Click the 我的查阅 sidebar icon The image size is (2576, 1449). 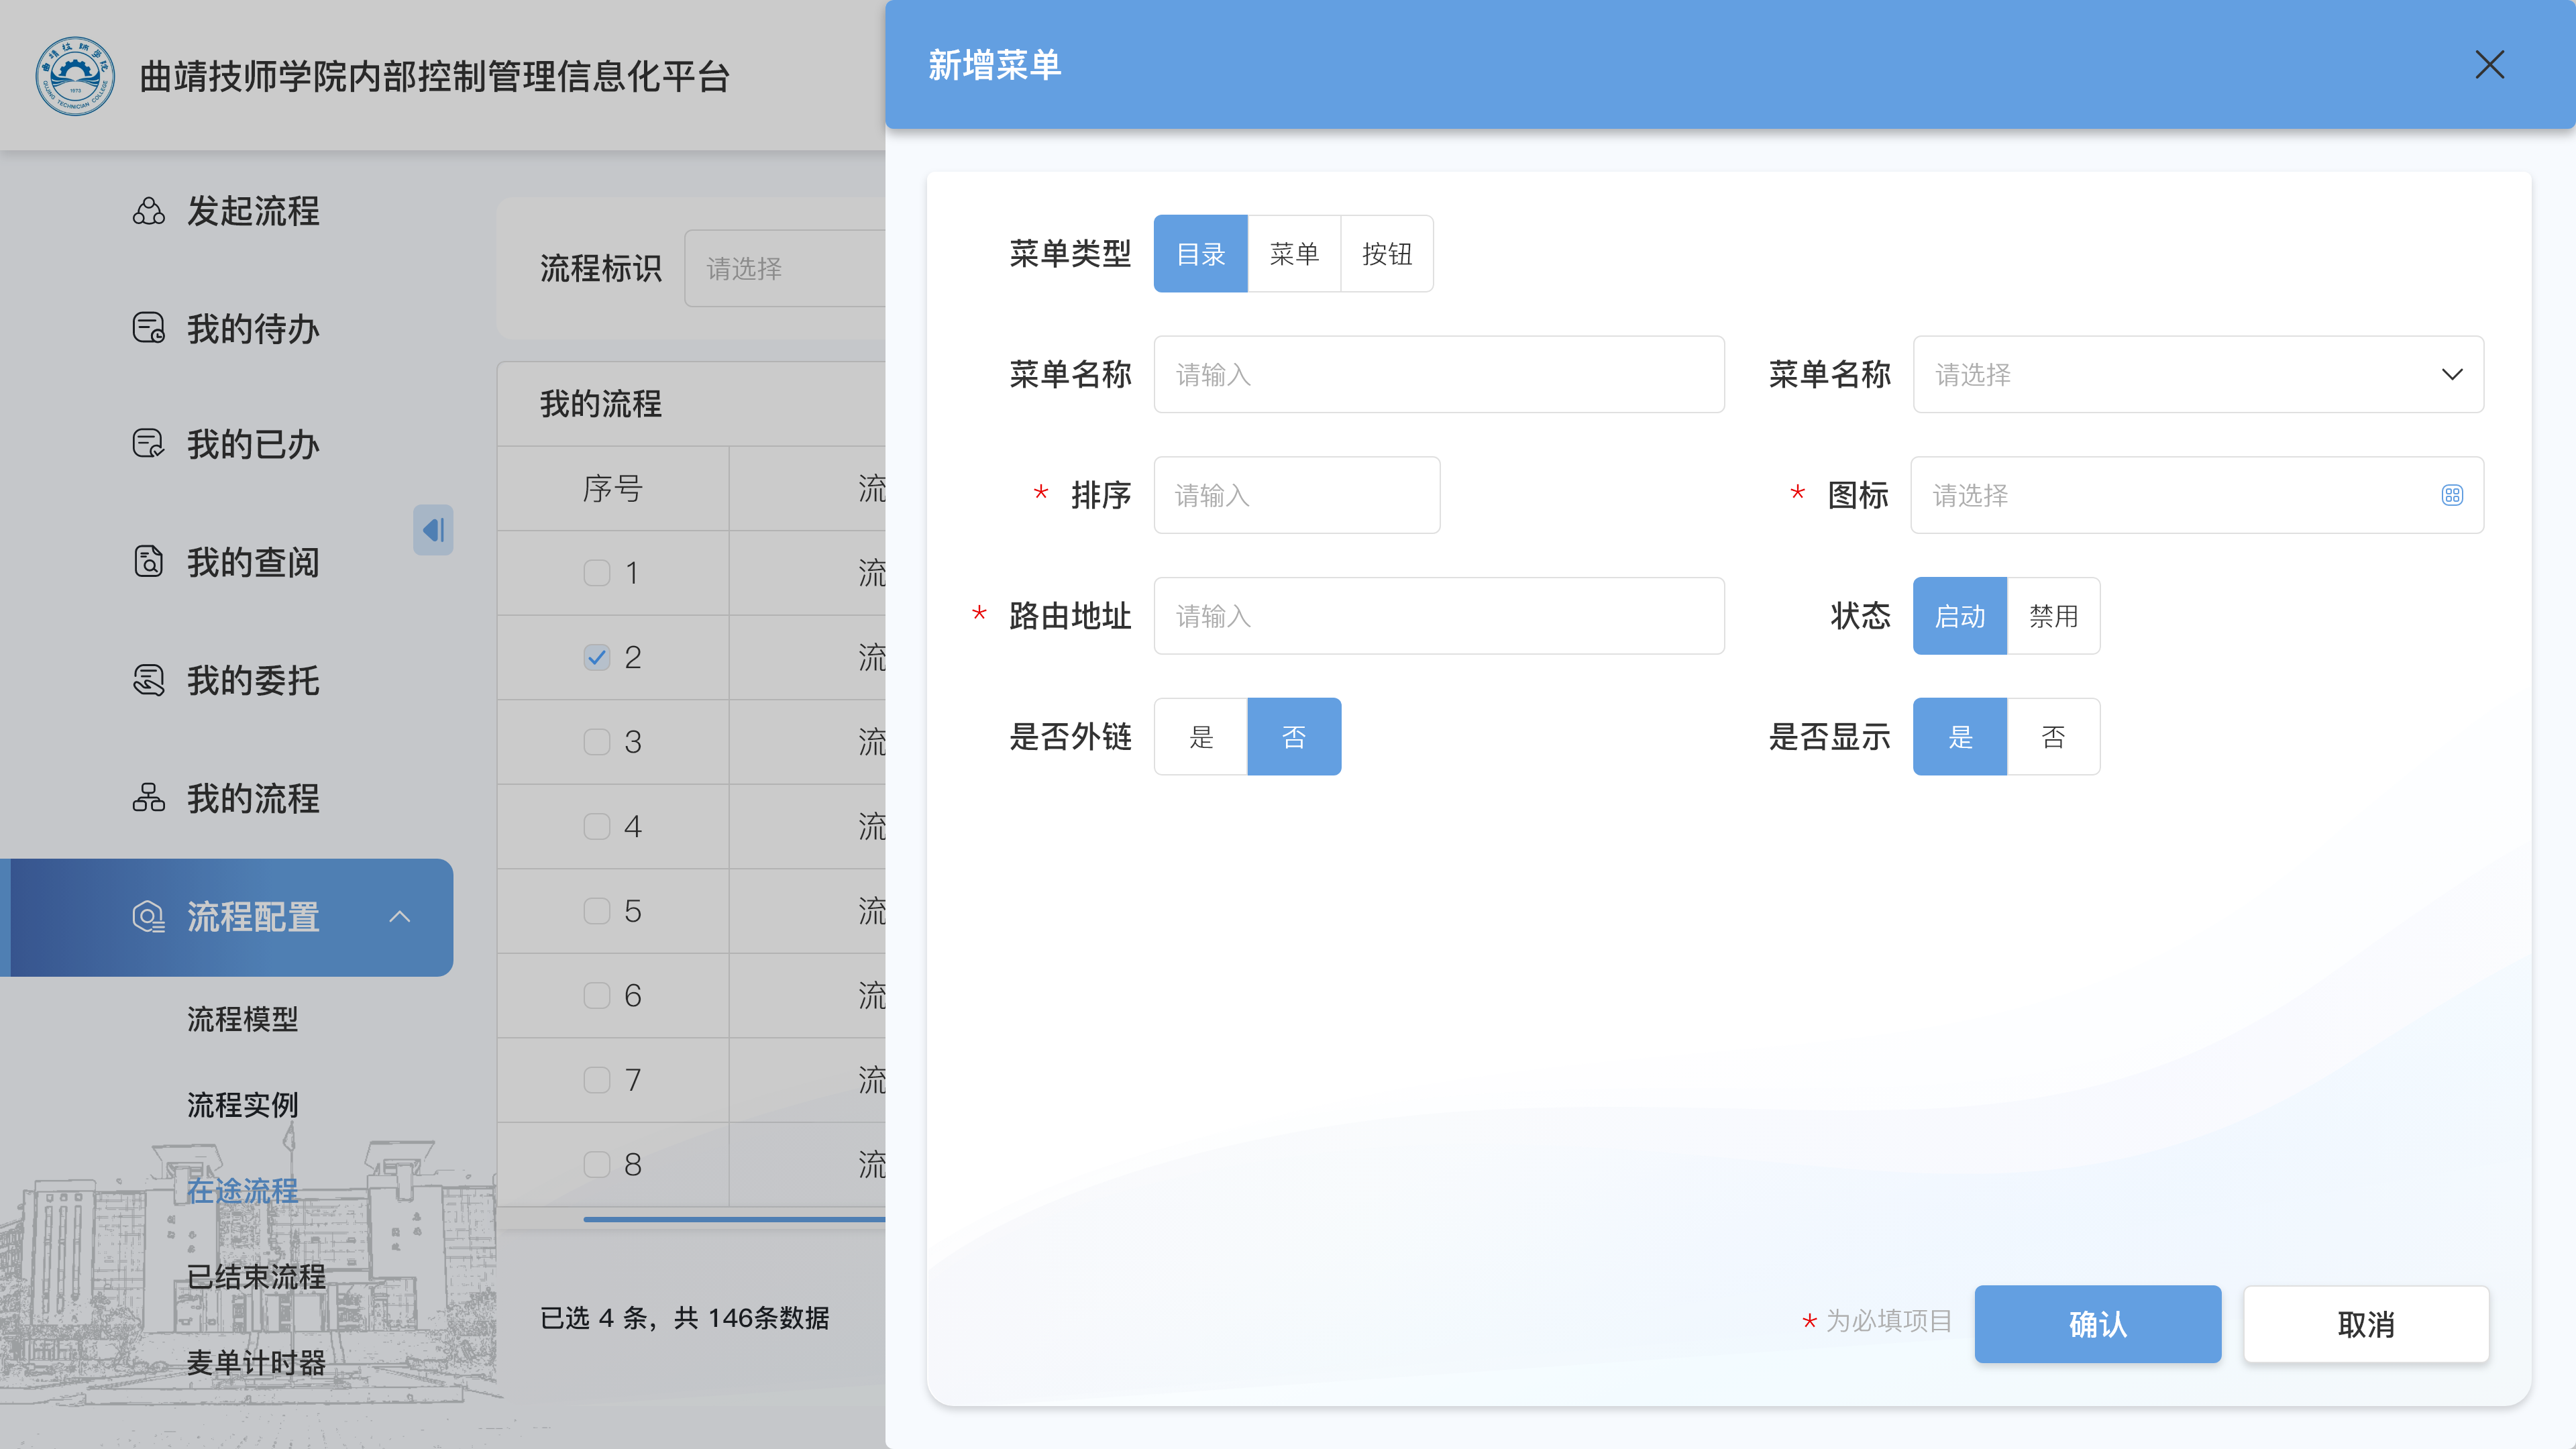pyautogui.click(x=149, y=562)
